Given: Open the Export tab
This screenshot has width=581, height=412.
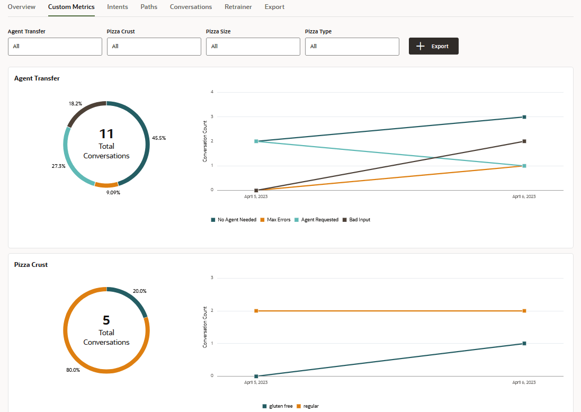Looking at the screenshot, I should click(x=274, y=7).
